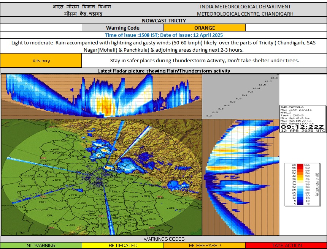The height and width of the screenshot is (249, 327).
Task: Click the GDP station label on map
Action: [65, 141]
